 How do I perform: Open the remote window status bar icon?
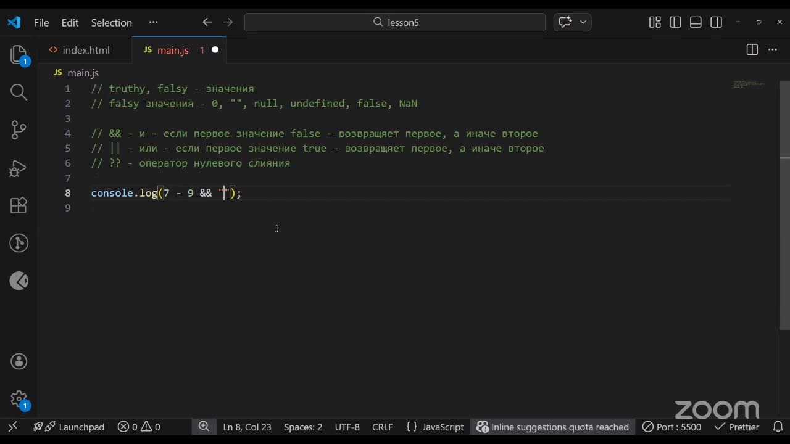pos(12,427)
